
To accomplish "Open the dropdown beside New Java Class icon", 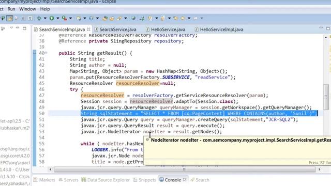I will [x=97, y=19].
